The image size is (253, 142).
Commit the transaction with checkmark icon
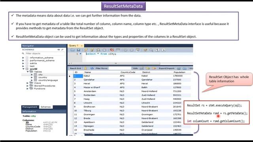(125, 50)
